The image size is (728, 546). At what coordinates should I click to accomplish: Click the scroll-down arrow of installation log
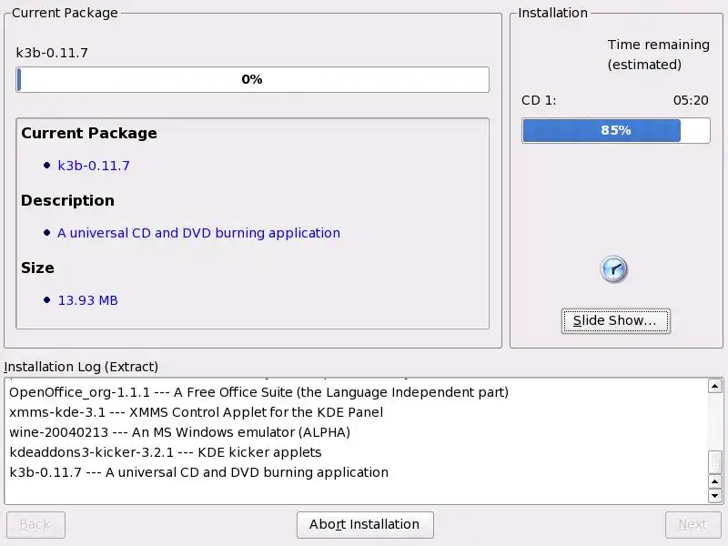pos(715,496)
